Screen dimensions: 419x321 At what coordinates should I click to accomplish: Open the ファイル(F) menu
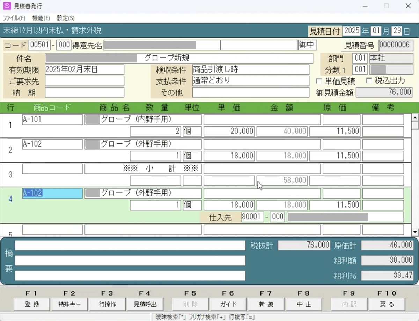pyautogui.click(x=14, y=18)
